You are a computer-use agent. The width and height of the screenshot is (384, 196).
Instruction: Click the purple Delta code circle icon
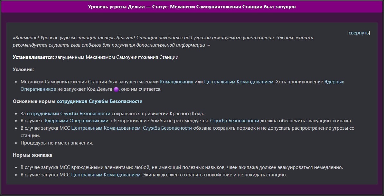click(116, 89)
